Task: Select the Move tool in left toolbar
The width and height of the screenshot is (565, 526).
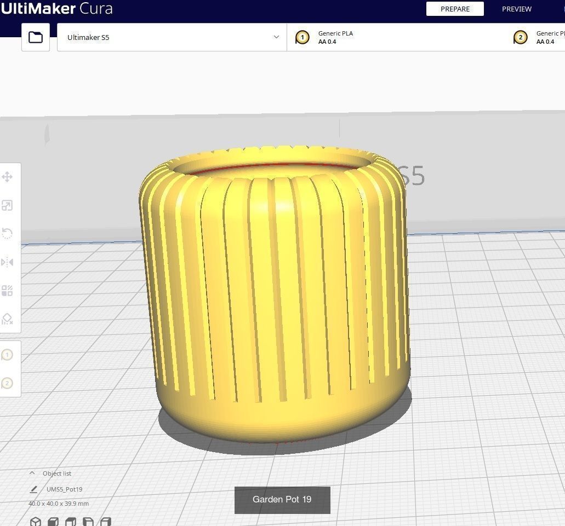Action: [x=7, y=177]
